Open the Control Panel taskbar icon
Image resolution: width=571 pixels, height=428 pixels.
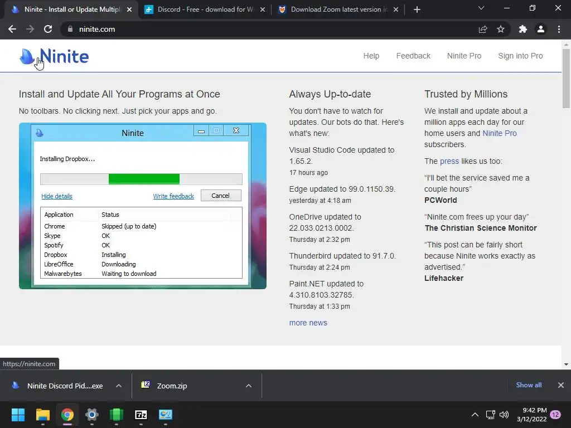pos(165,415)
